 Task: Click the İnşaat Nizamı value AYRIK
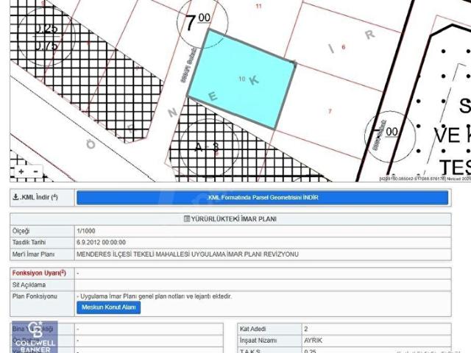pos(314,340)
